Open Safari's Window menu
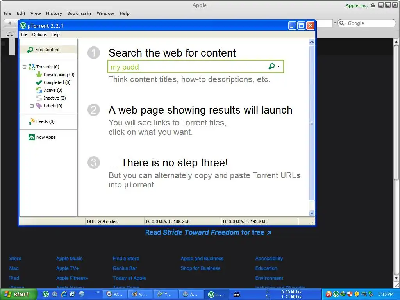Image resolution: width=400 pixels, height=300 pixels. 105,13
